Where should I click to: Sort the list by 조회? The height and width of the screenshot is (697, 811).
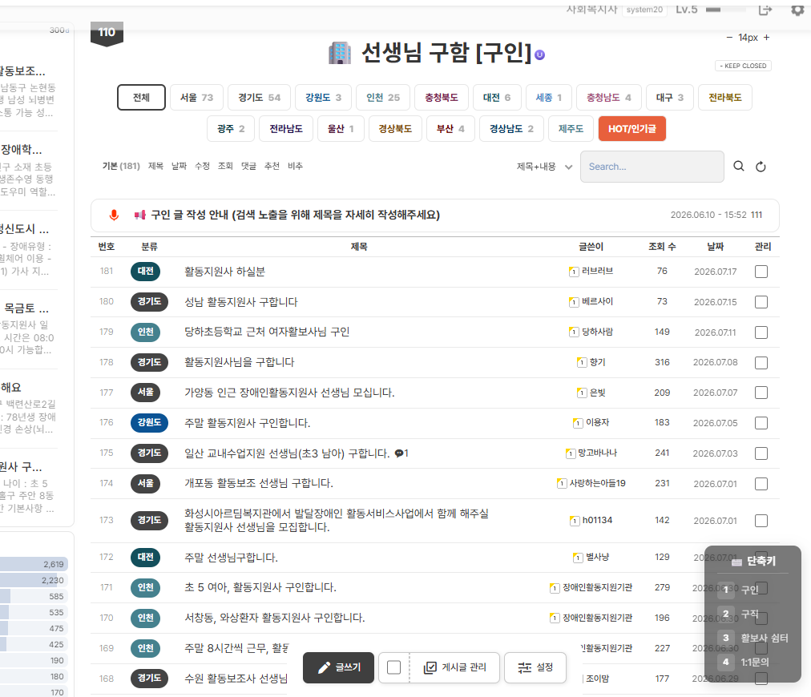point(225,166)
